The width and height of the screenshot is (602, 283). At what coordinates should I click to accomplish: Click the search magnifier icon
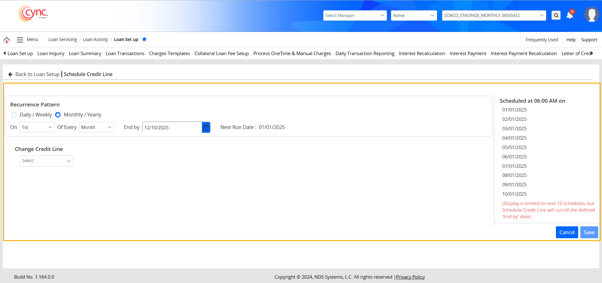pos(556,15)
